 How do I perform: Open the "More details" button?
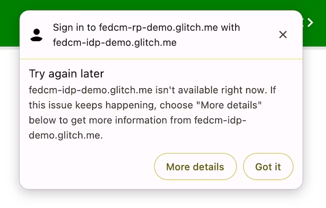(x=195, y=167)
